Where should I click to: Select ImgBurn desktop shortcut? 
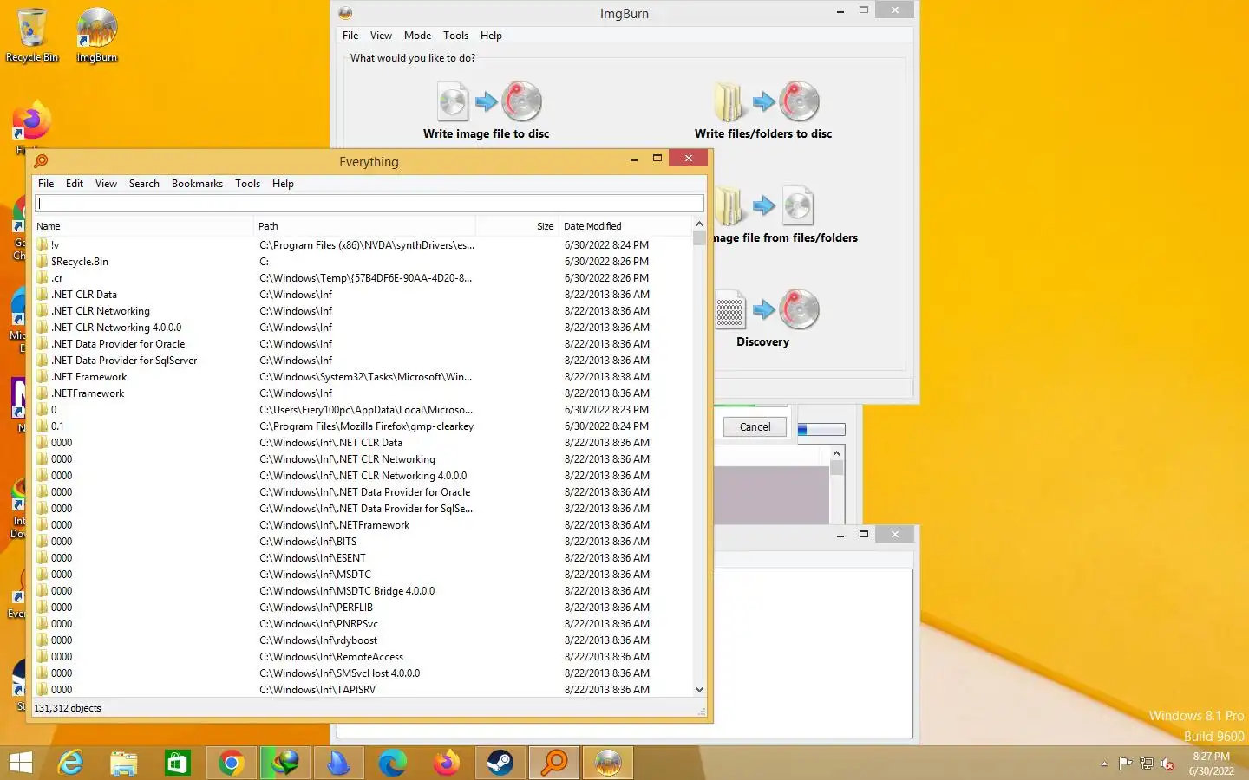(96, 36)
